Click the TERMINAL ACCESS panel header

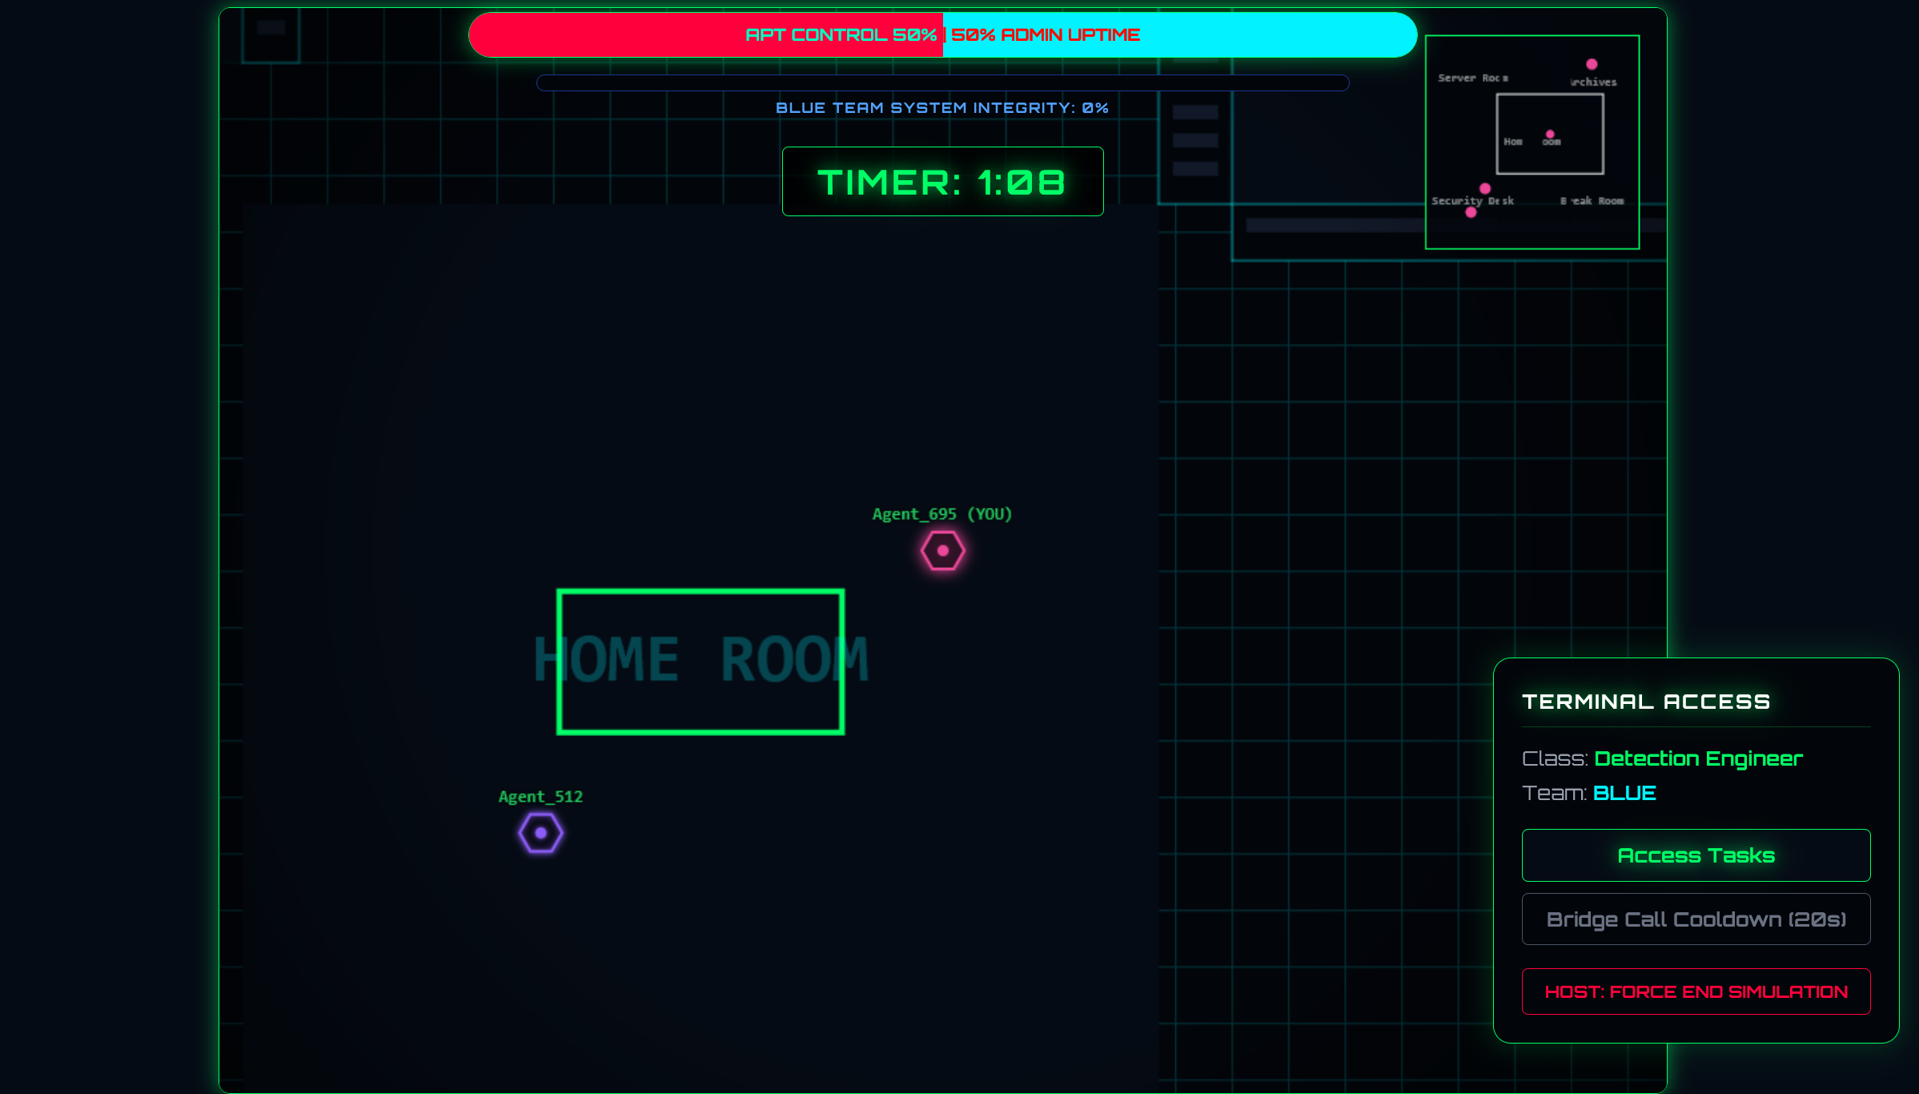pyautogui.click(x=1645, y=702)
